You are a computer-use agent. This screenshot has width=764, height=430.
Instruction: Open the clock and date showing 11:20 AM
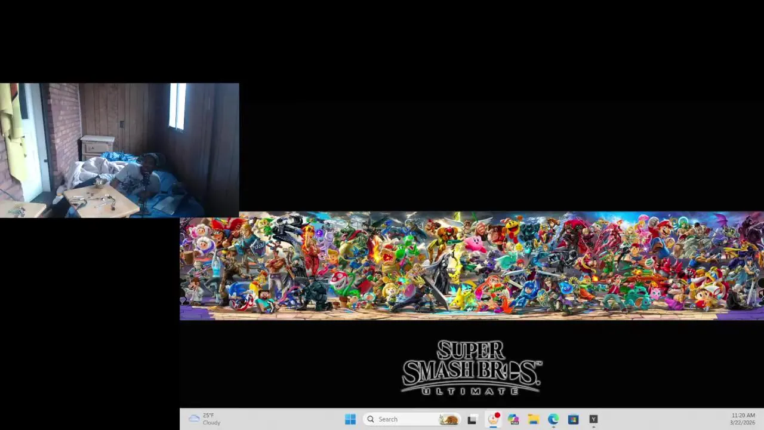743,419
